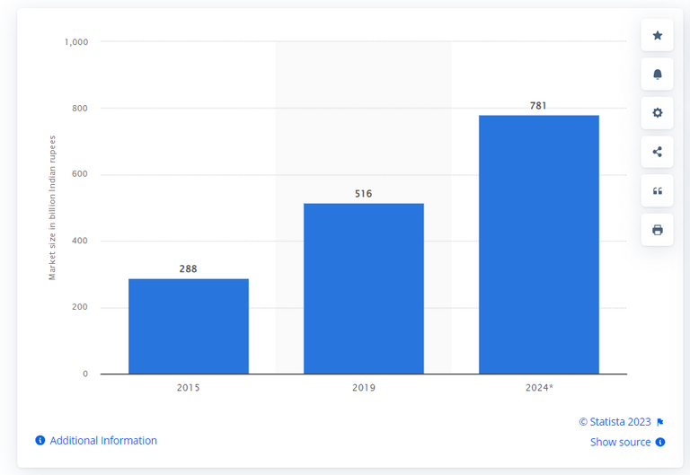Select the 2019 bar in chart
This screenshot has width=690, height=475.
[x=363, y=288]
